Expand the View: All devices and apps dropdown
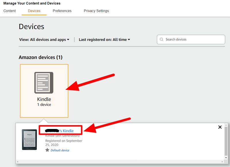Viewport: 230px width, 167px height. [44, 39]
